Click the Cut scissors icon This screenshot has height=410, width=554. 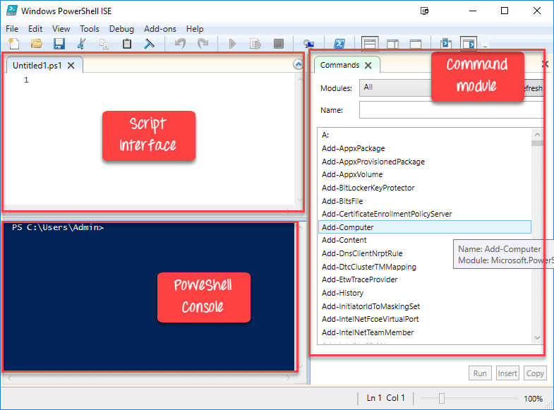coord(82,44)
